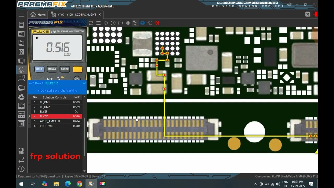
Task: Open the RFFE sidebar icon
Action: 21,114
